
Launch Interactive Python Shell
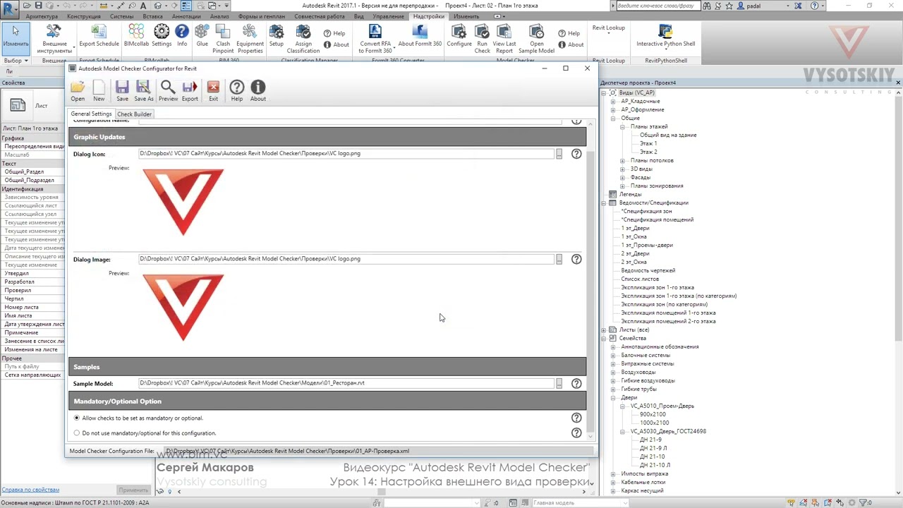[x=666, y=36]
